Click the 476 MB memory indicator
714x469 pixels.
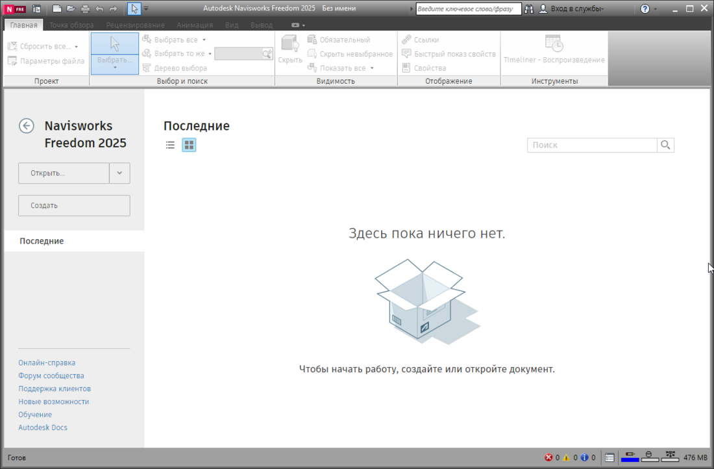[695, 457]
